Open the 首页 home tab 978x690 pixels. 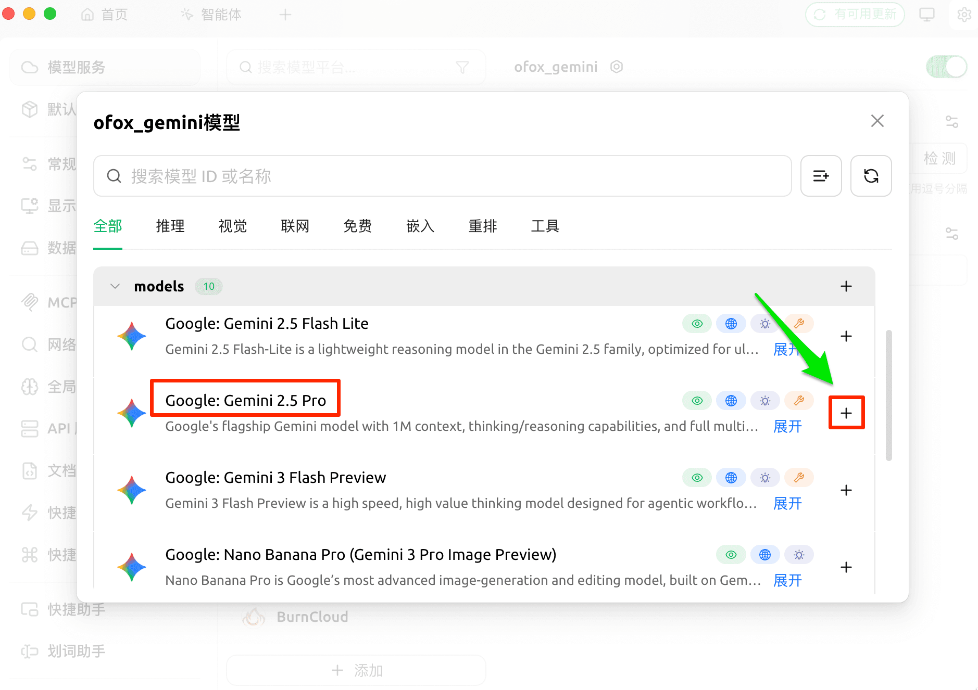(x=104, y=15)
